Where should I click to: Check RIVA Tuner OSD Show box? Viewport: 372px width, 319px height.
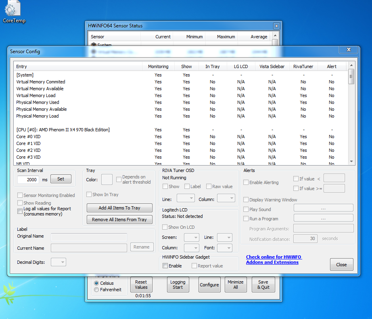coord(165,186)
